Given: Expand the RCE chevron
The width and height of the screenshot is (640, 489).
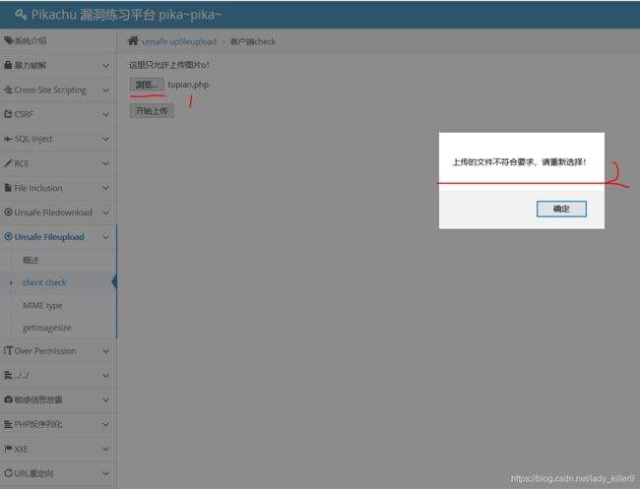Looking at the screenshot, I should 105,163.
